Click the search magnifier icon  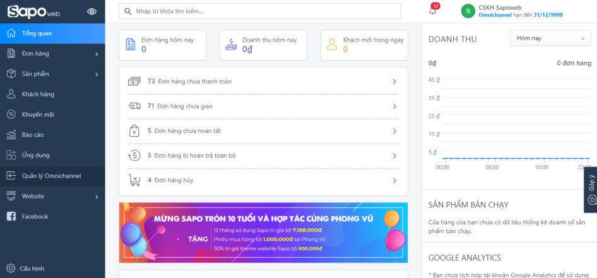pyautogui.click(x=128, y=11)
